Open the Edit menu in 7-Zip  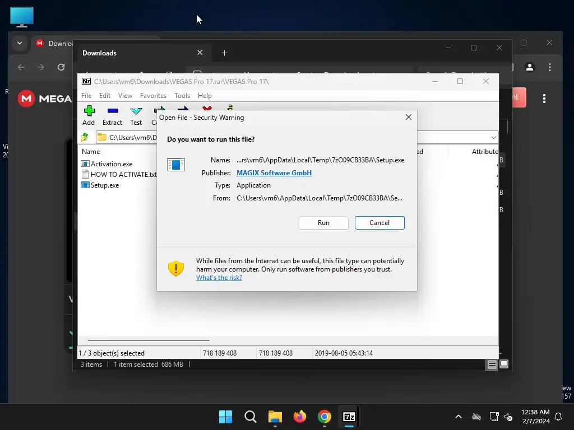pyautogui.click(x=105, y=95)
